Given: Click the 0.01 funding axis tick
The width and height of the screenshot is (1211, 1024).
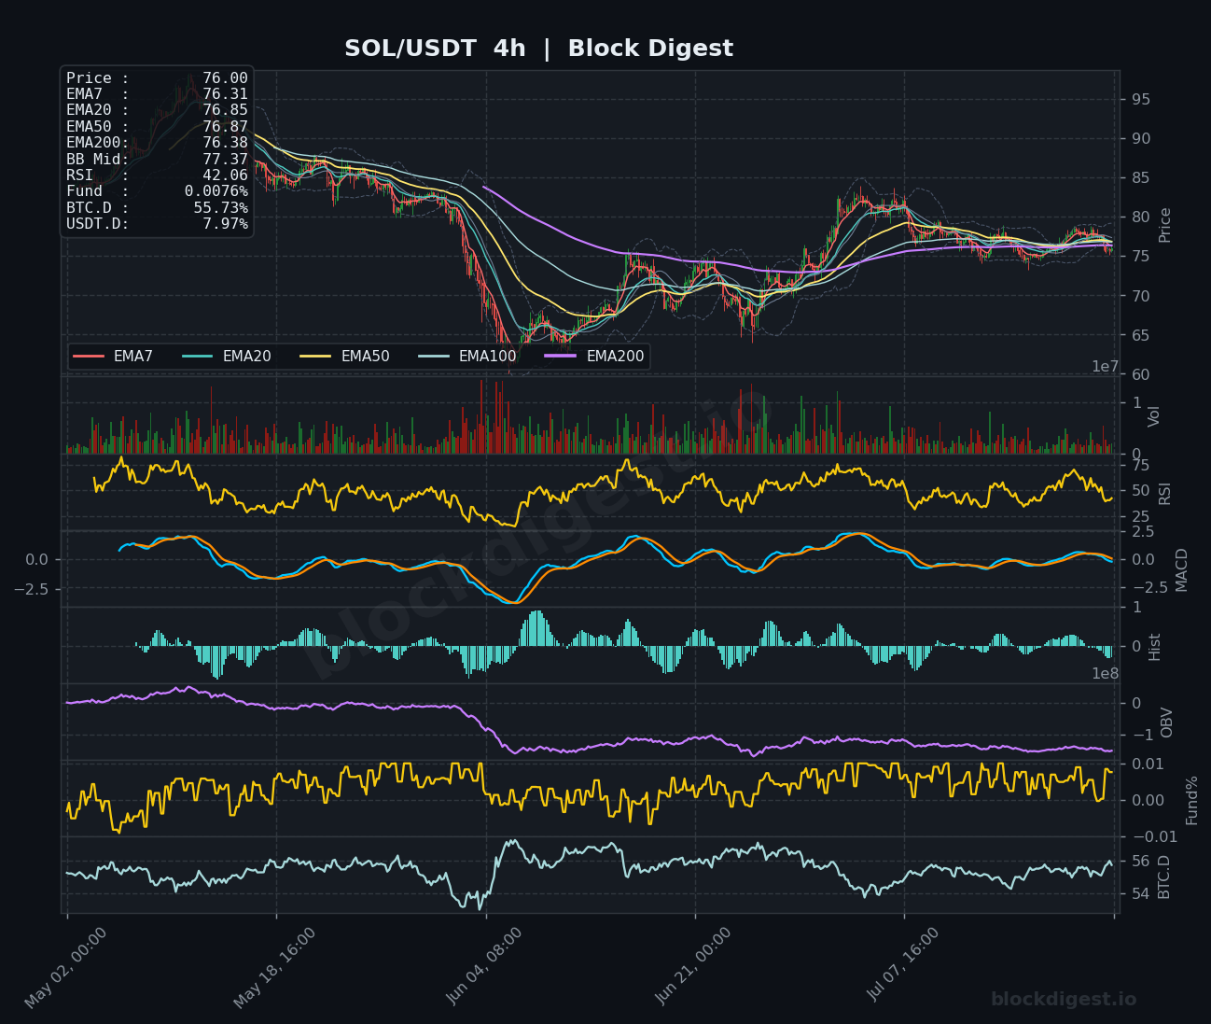Looking at the screenshot, I should (1148, 764).
